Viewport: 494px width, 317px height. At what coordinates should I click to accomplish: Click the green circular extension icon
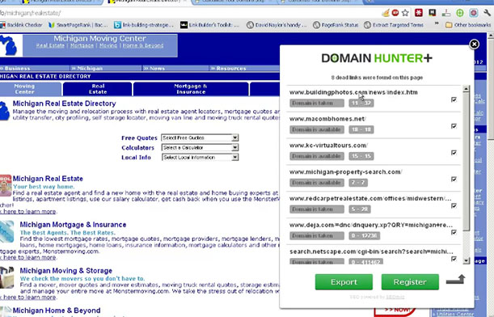click(460, 13)
